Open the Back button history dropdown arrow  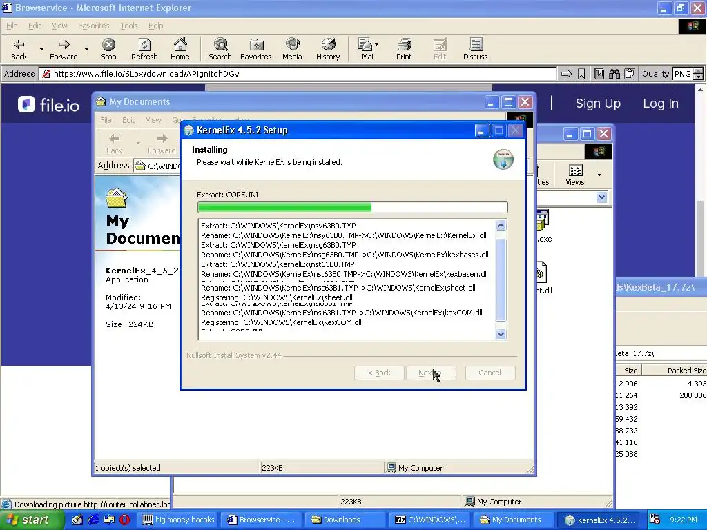tap(41, 49)
